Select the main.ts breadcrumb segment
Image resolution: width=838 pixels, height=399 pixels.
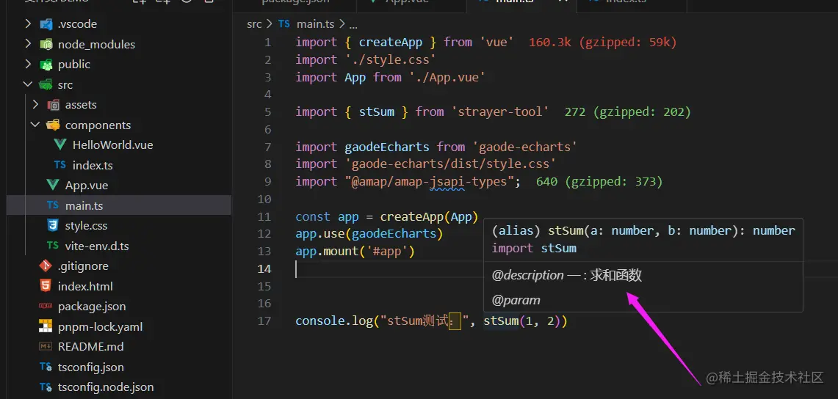pos(315,24)
